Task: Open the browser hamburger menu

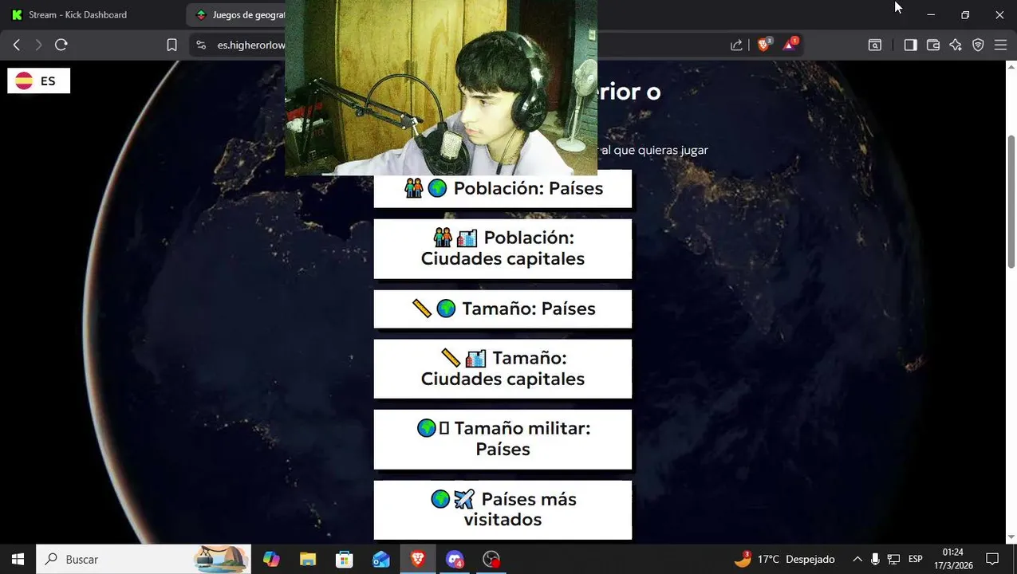Action: click(1000, 45)
